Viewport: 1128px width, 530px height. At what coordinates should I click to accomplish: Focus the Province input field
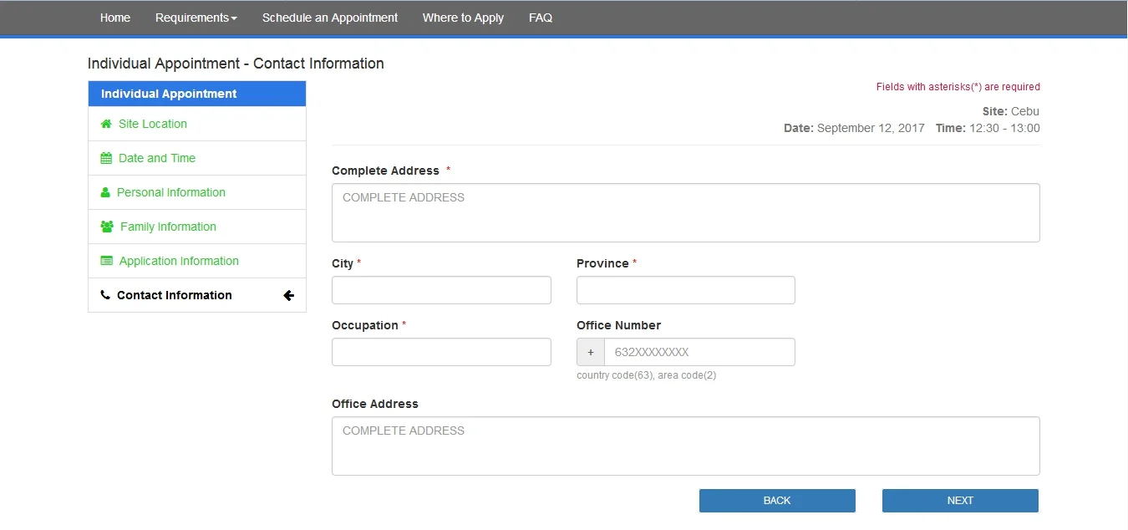pos(686,290)
